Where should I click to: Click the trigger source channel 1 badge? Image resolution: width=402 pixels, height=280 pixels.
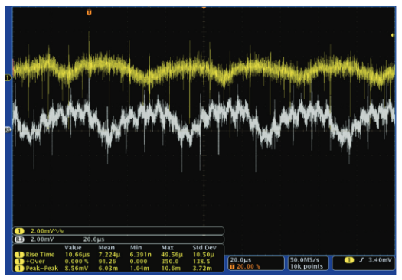pos(348,260)
